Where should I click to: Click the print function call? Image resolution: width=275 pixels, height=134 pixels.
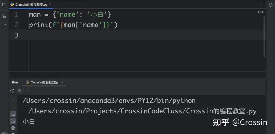[38, 25]
